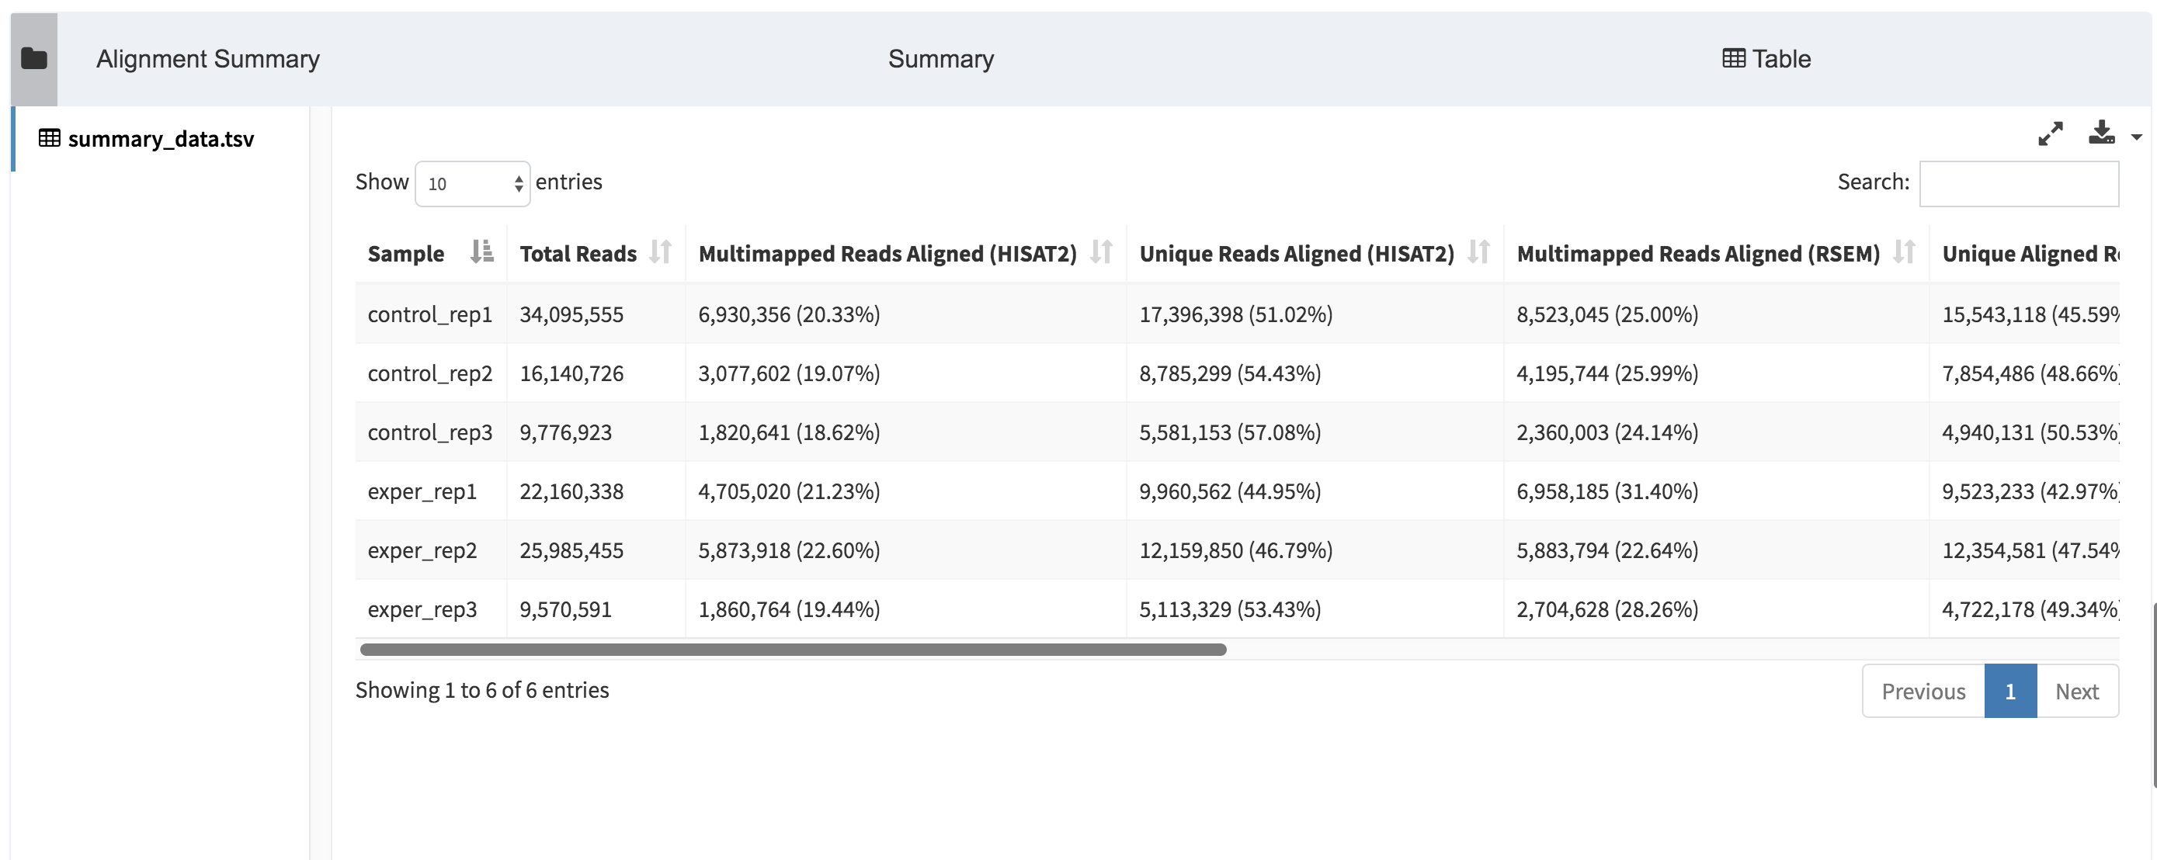Click the Sample column header text

(406, 254)
